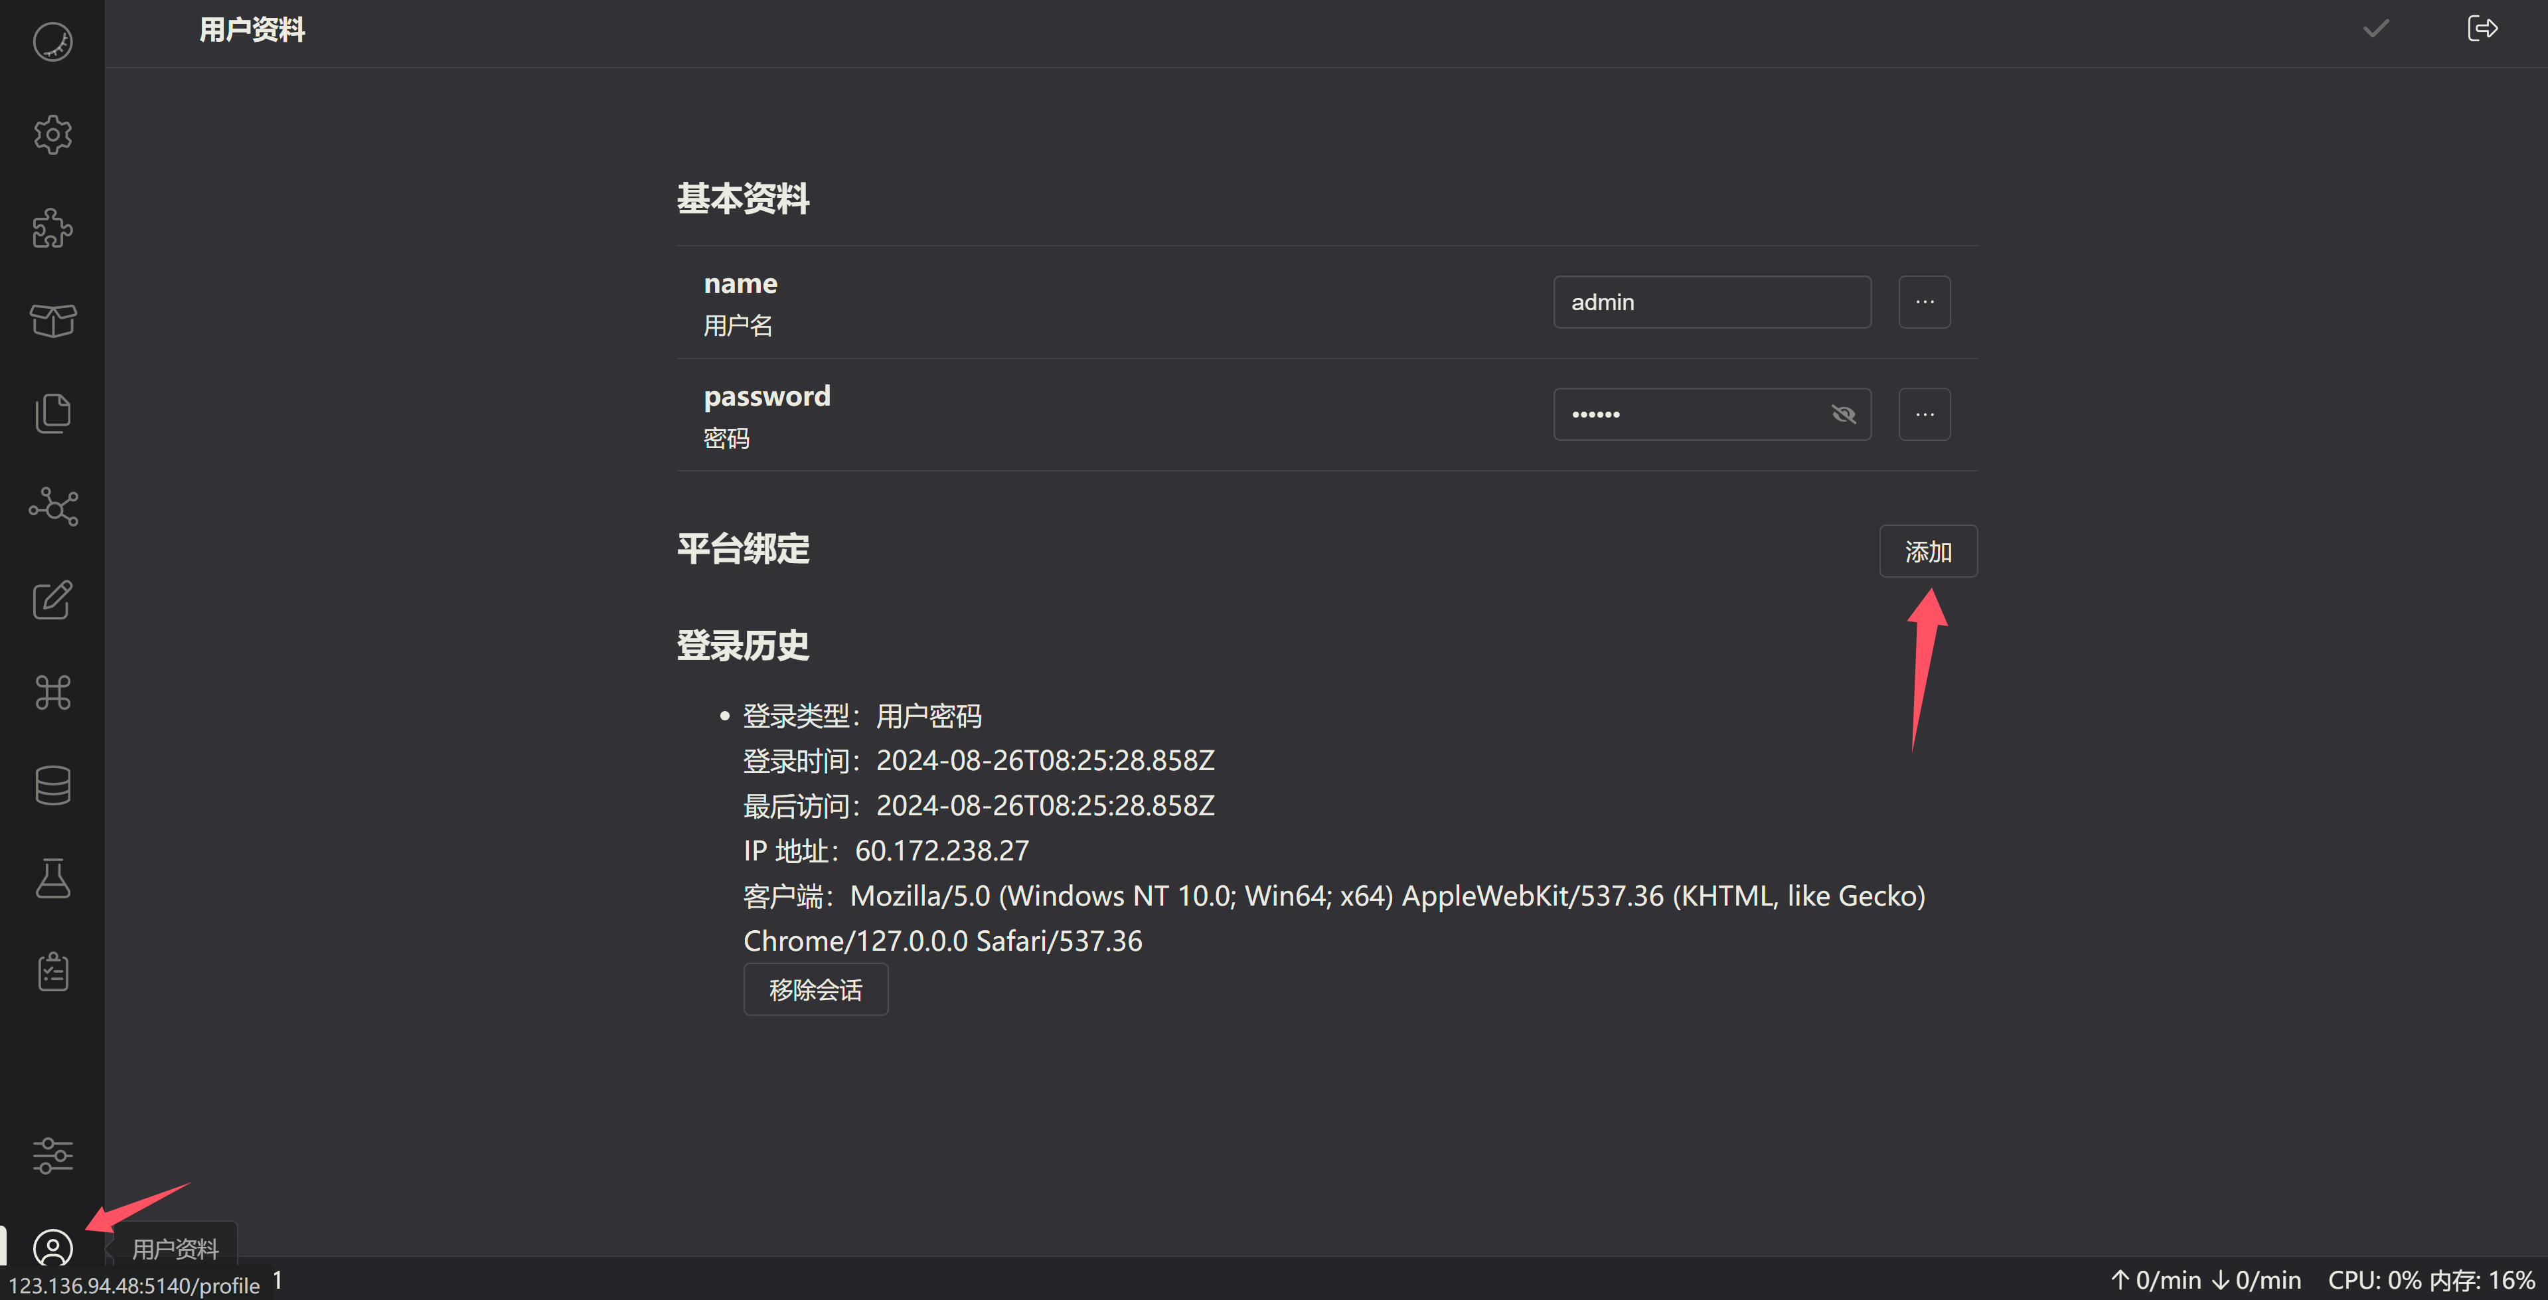Open the more options menu beside the name field

coord(1924,301)
